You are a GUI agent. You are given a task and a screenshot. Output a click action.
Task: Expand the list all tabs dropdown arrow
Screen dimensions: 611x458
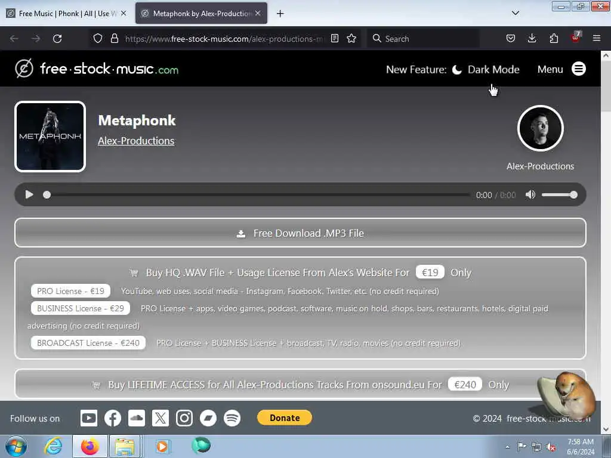[515, 13]
